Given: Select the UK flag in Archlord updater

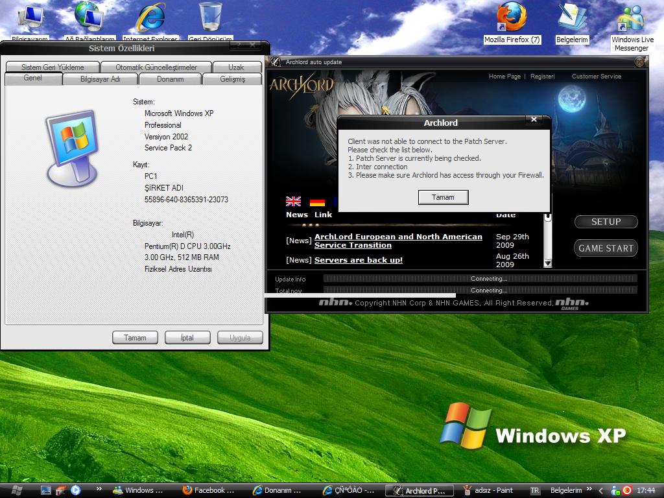Looking at the screenshot, I should click(294, 201).
